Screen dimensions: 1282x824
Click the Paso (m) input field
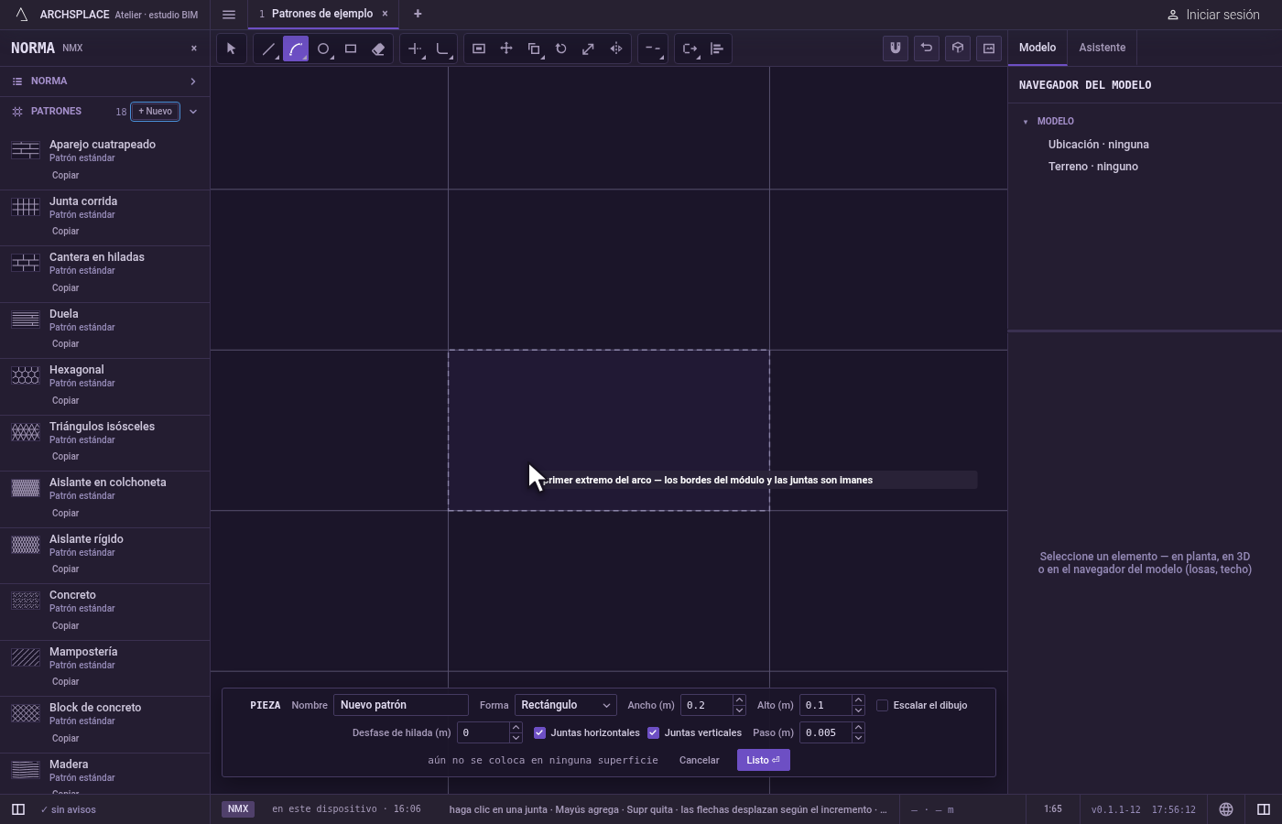pyautogui.click(x=826, y=732)
